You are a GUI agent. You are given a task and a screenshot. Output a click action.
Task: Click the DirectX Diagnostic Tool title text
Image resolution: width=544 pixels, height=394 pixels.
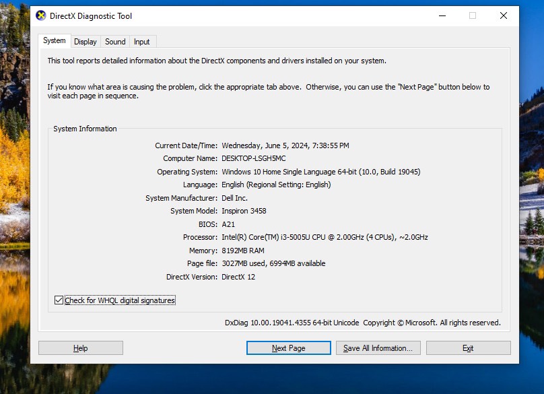click(91, 16)
